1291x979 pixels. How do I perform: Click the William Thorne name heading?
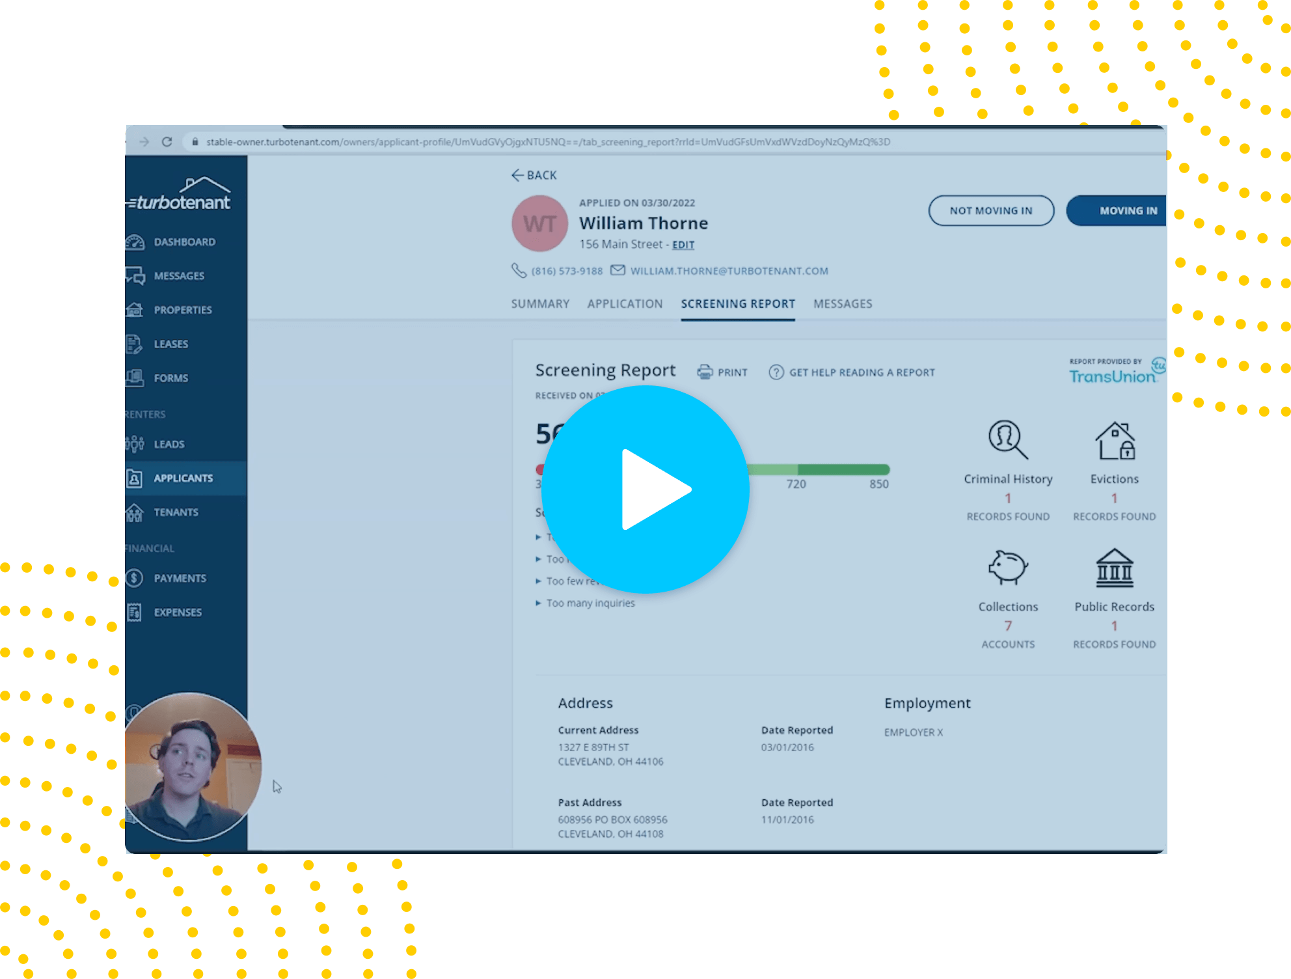[644, 223]
